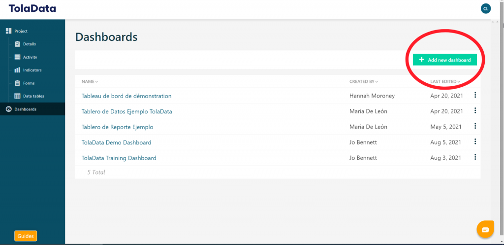The width and height of the screenshot is (504, 245).
Task: Open the CL user avatar menu
Action: [x=486, y=9]
